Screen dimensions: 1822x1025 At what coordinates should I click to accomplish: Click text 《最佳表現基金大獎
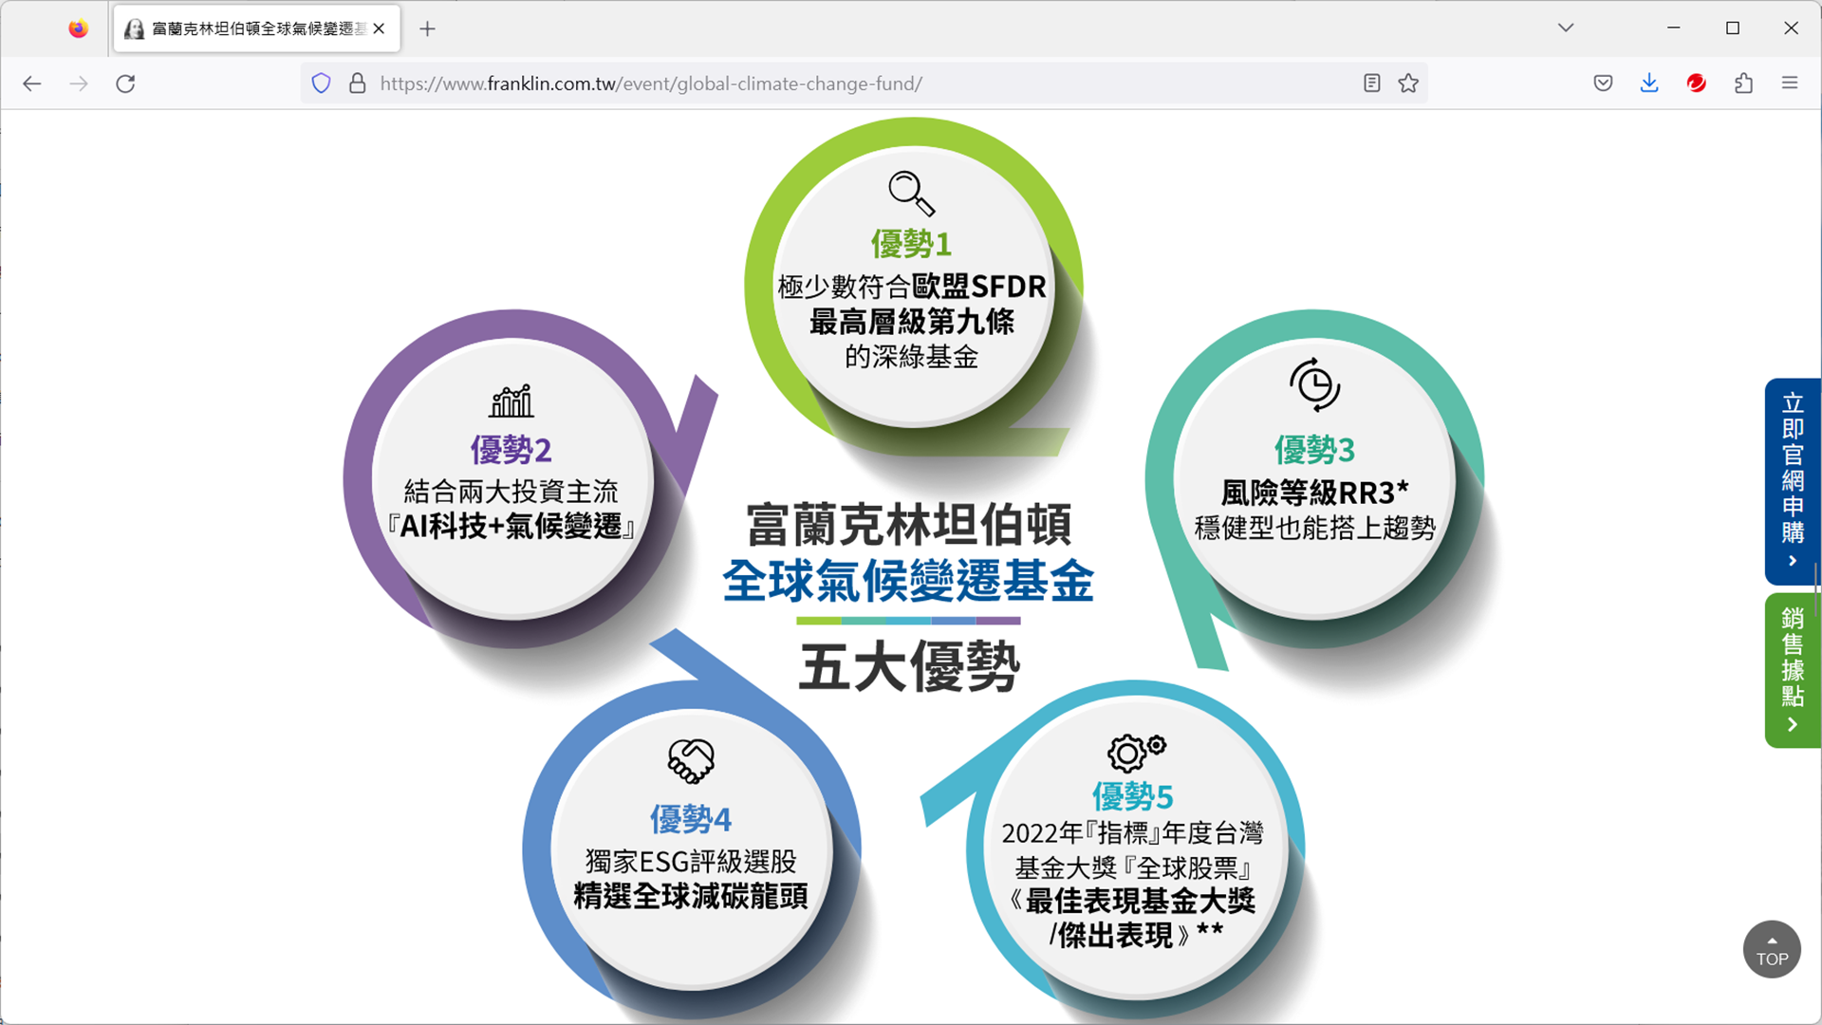tap(1132, 901)
